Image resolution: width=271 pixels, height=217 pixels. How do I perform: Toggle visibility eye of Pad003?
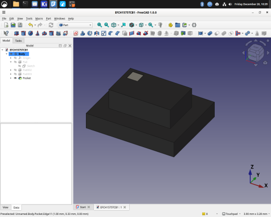point(15,74)
